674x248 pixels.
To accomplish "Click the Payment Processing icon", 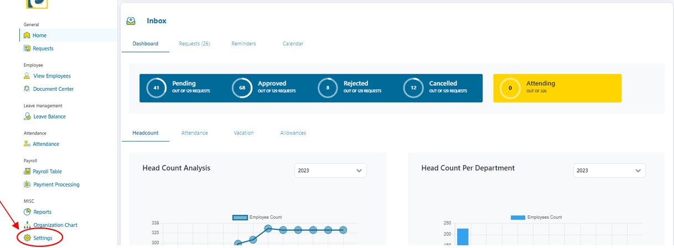I will [27, 184].
